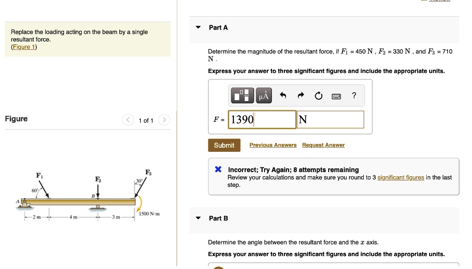Open the Previous Answers link
The height and width of the screenshot is (269, 472).
273,145
